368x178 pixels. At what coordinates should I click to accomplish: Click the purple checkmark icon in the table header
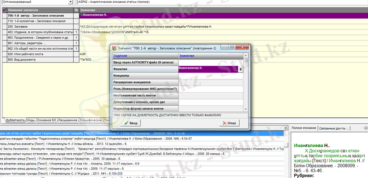[x=5, y=10]
